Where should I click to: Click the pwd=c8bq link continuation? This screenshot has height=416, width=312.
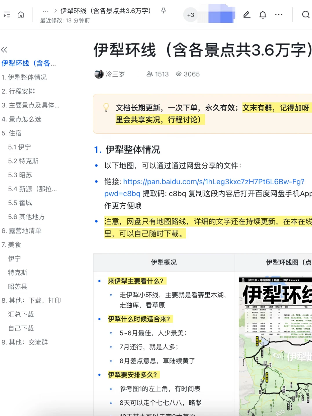[x=122, y=194]
